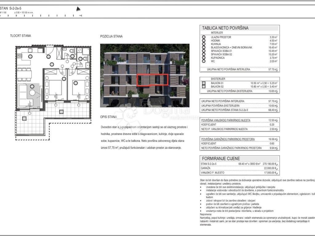The image size is (315, 236).
Task: Click the round coffee table in living room
Action: (x=32, y=93)
